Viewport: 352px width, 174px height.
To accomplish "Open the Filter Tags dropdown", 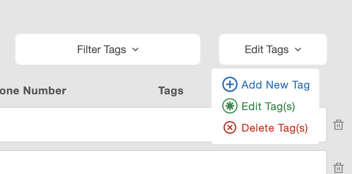I will point(107,49).
